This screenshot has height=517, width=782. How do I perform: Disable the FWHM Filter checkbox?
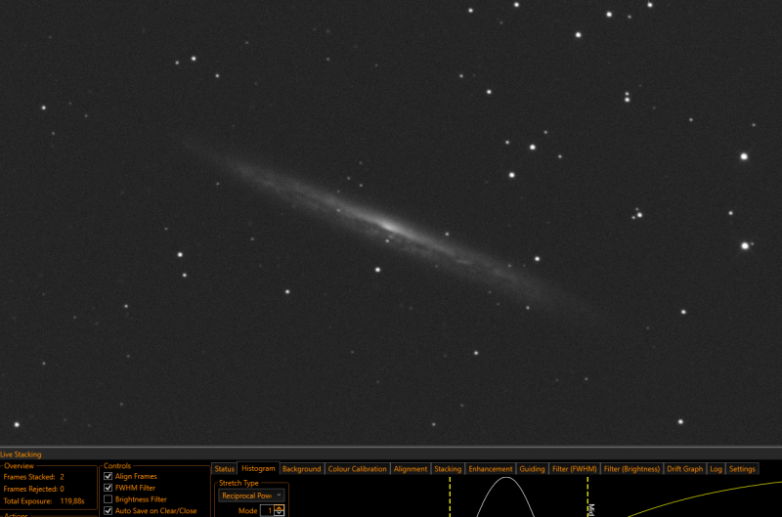(x=108, y=488)
